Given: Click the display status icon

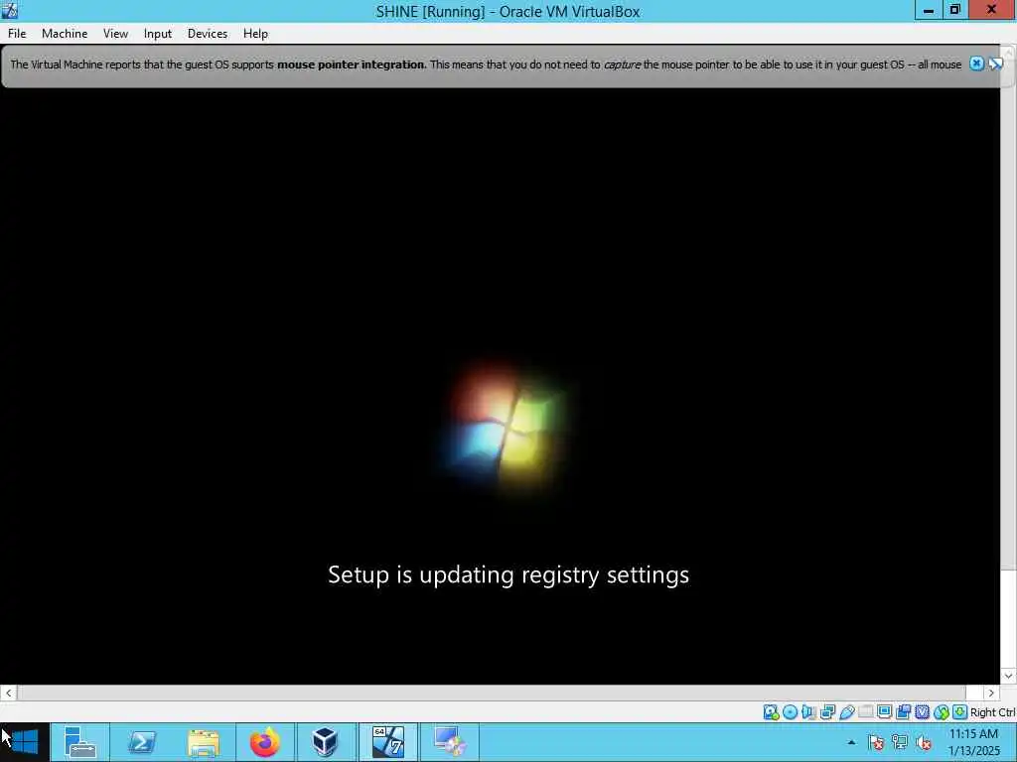Looking at the screenshot, I should coord(884,712).
